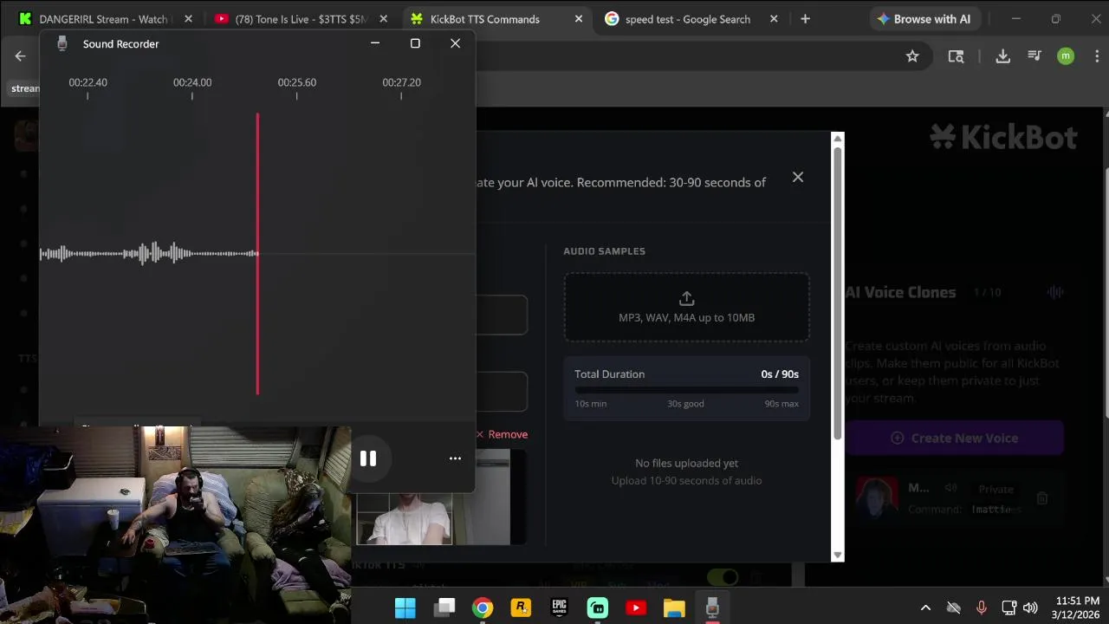1109x624 pixels.
Task: Pause the Sound Recorder recording
Action: coord(368,458)
